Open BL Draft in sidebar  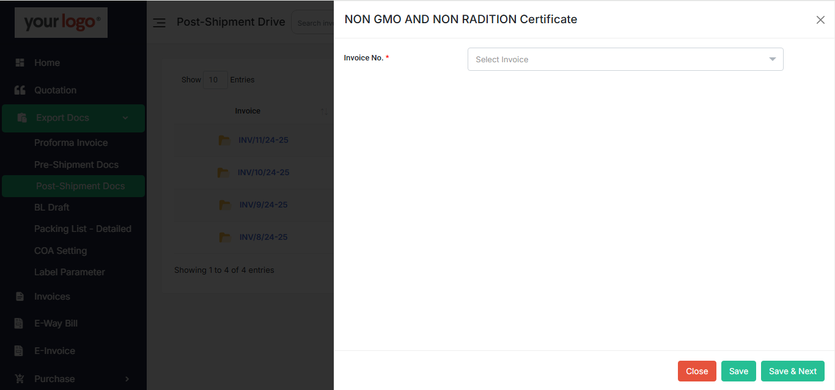52,208
